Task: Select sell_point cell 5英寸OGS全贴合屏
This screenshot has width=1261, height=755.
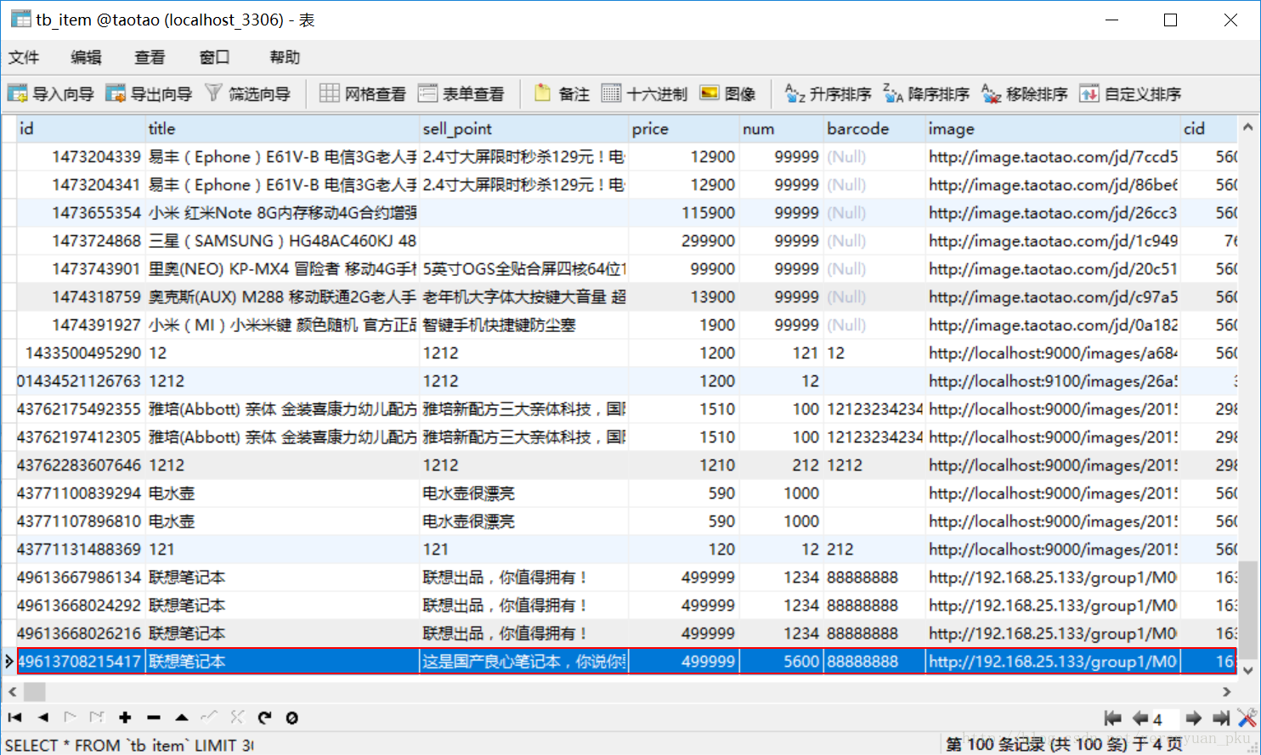Action: (524, 268)
